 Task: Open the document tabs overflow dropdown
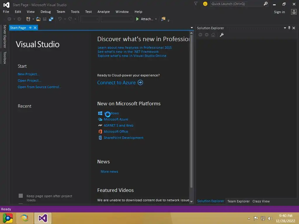pos(192,28)
